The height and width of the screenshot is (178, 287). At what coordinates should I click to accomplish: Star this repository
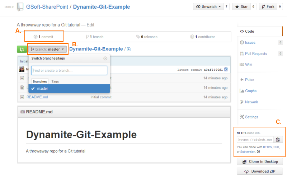(x=241, y=6)
